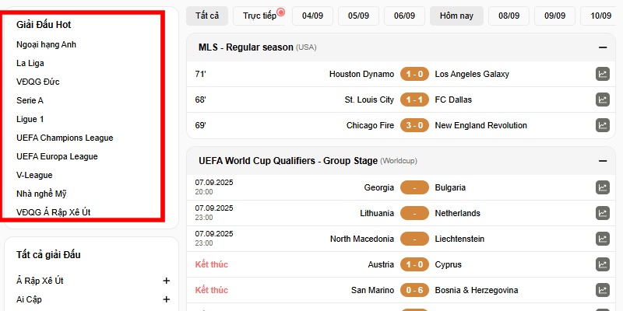This screenshot has width=623, height=311.
Task: Open stats chart for Austria vs Cyprus
Action: tap(602, 264)
